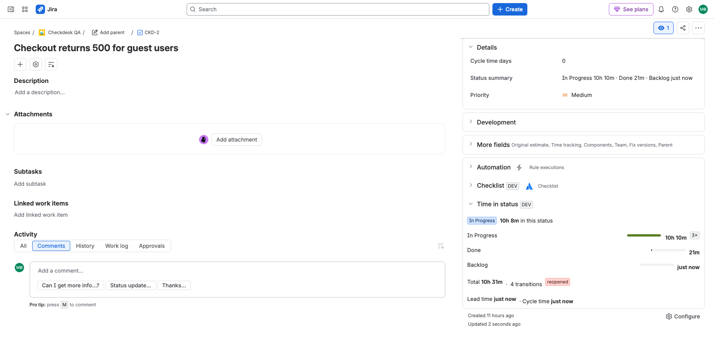
Task: Click the Automation lightning bolt icon
Action: click(x=519, y=168)
